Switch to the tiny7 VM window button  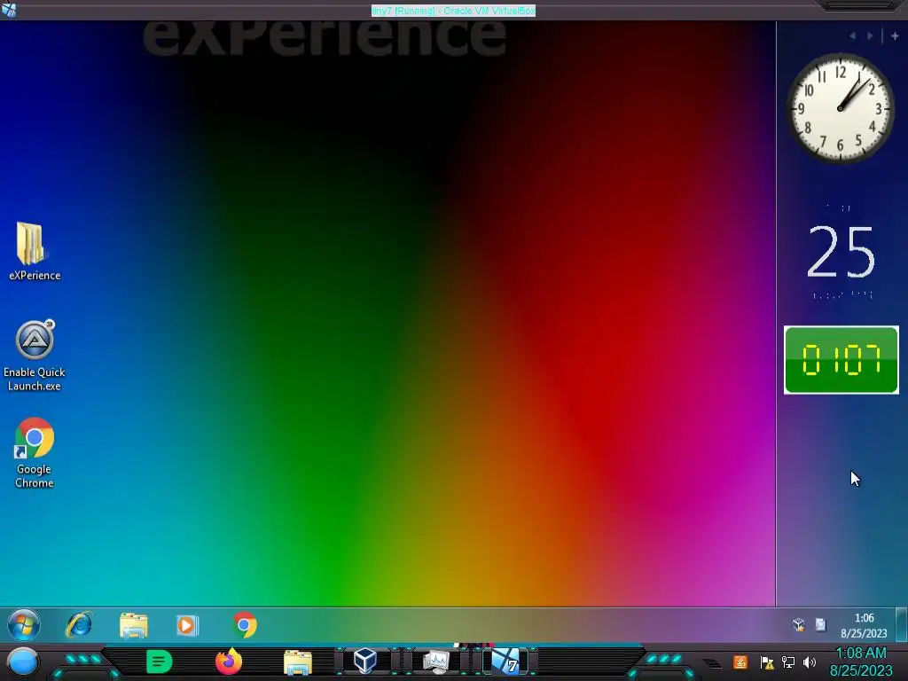pos(506,661)
